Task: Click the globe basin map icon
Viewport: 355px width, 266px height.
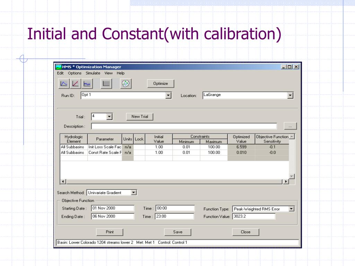Action: 125,84
